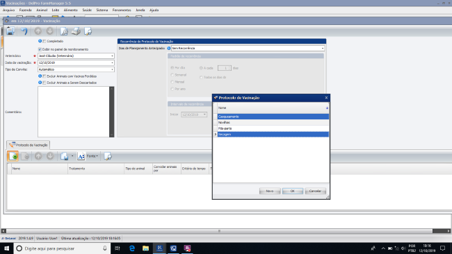Select the Por dia radio button

(x=172, y=68)
